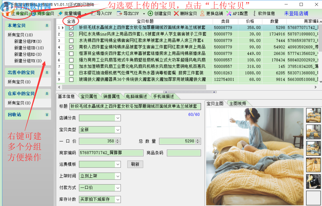
Task: Open the 导出CSV dropdown arrow
Action: click(144, 14)
